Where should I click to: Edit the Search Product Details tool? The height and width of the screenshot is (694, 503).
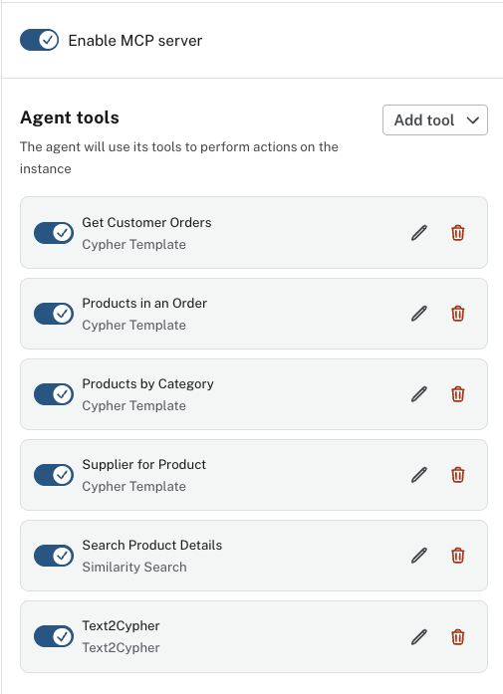419,556
